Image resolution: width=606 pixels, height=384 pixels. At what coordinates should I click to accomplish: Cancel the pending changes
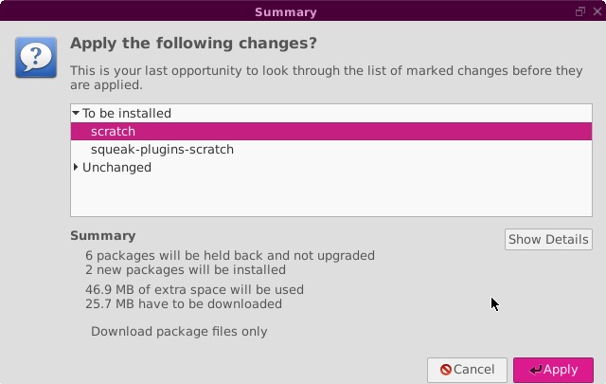(x=467, y=370)
